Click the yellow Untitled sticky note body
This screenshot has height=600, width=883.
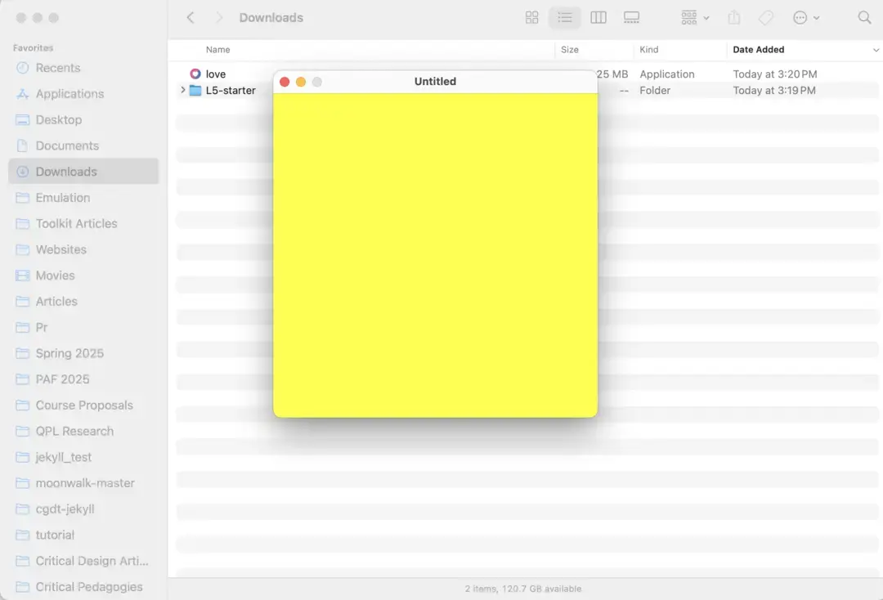pos(435,253)
